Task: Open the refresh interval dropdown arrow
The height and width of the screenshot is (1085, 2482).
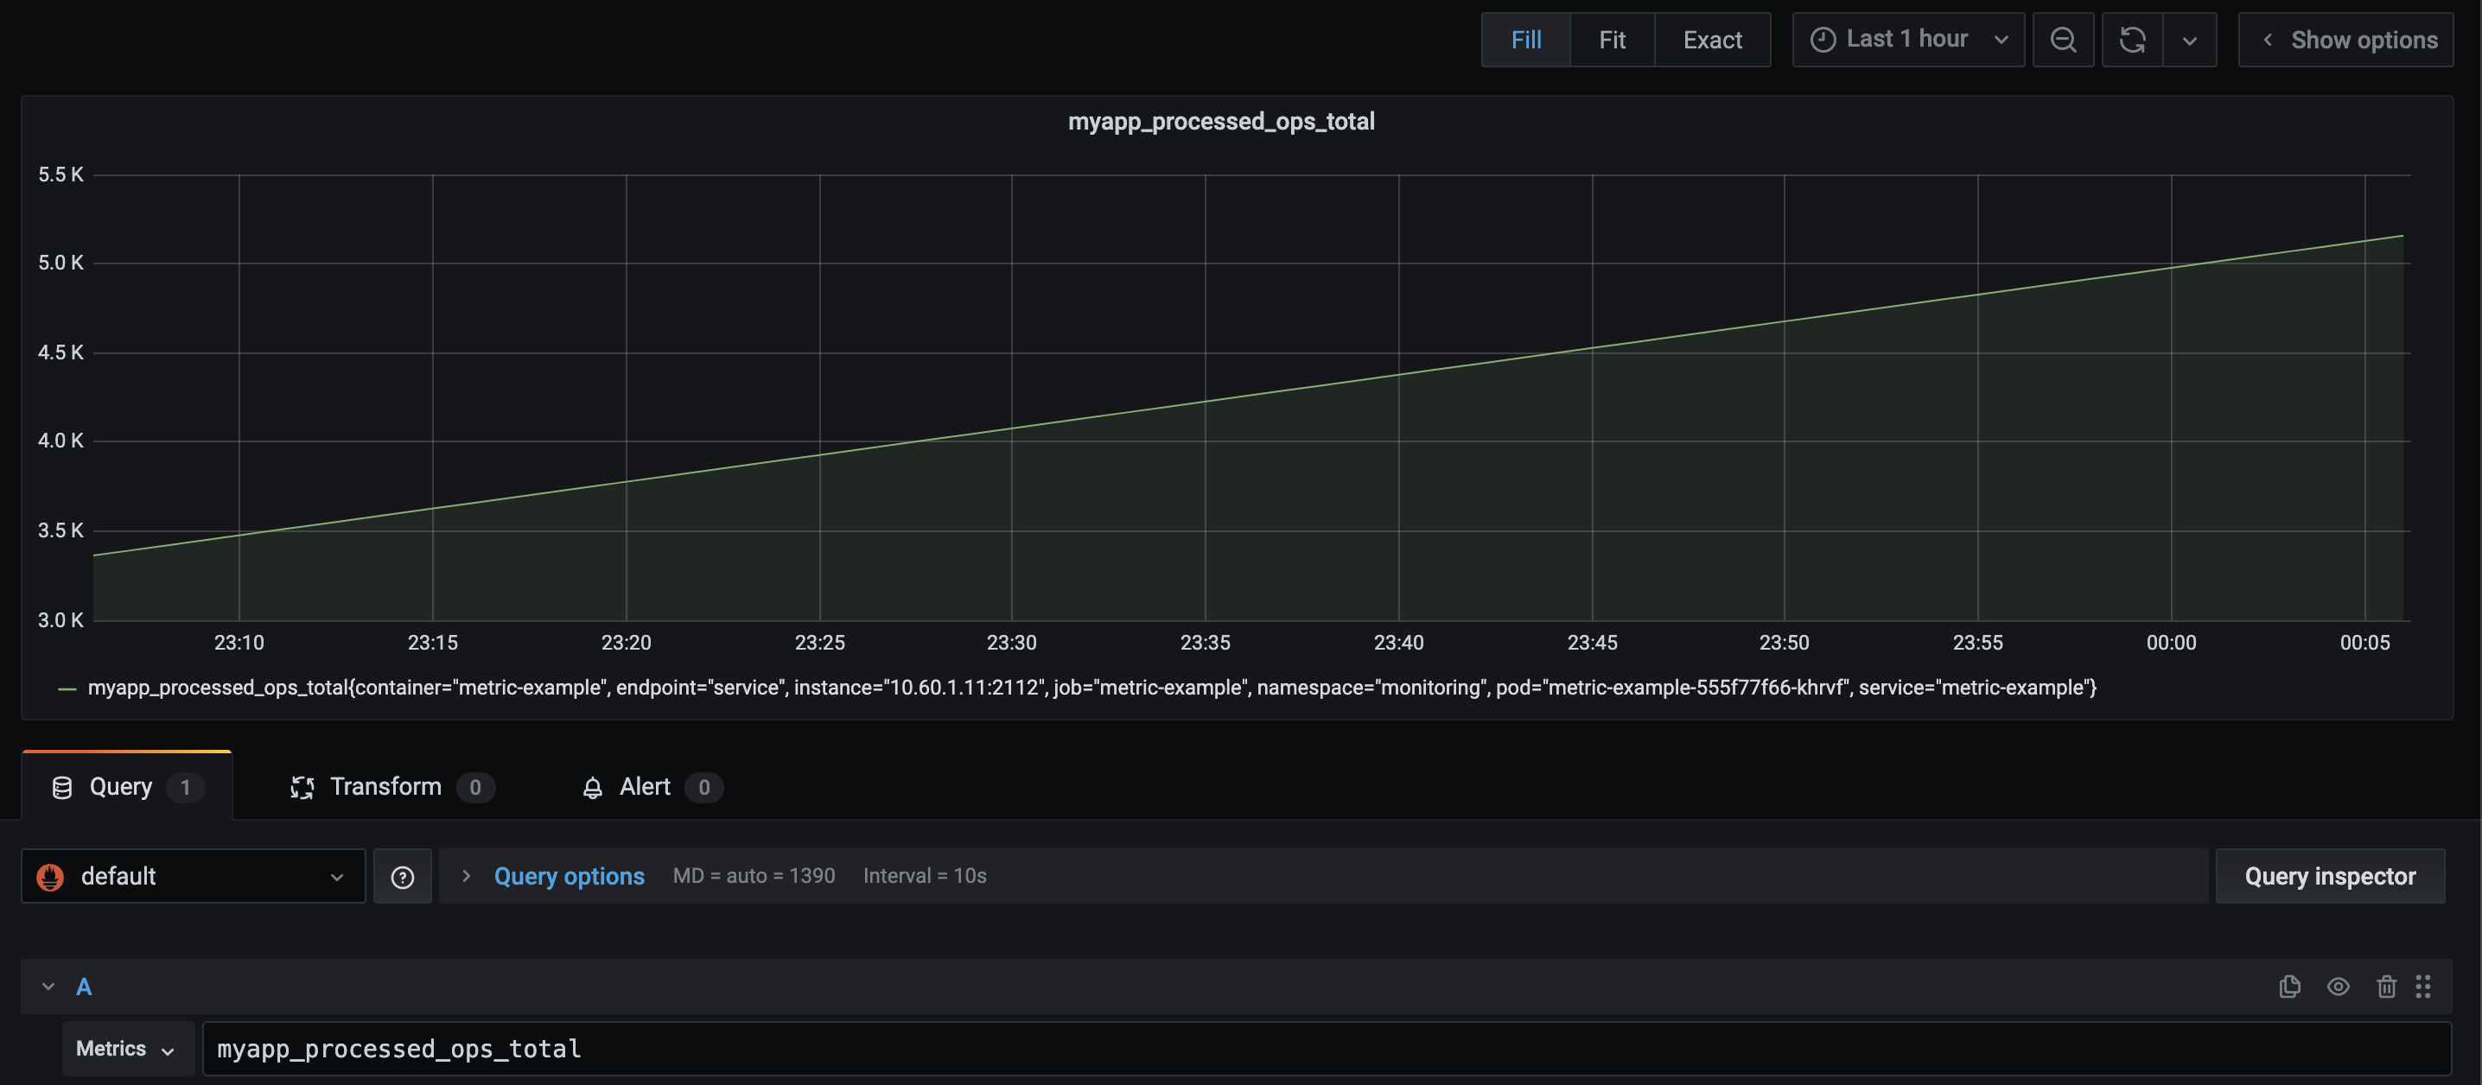Action: click(2189, 40)
